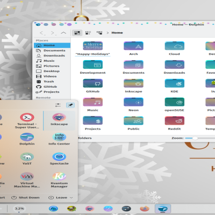Open GitHub in Places sidebar
The height and width of the screenshot is (215, 215).
52,87
